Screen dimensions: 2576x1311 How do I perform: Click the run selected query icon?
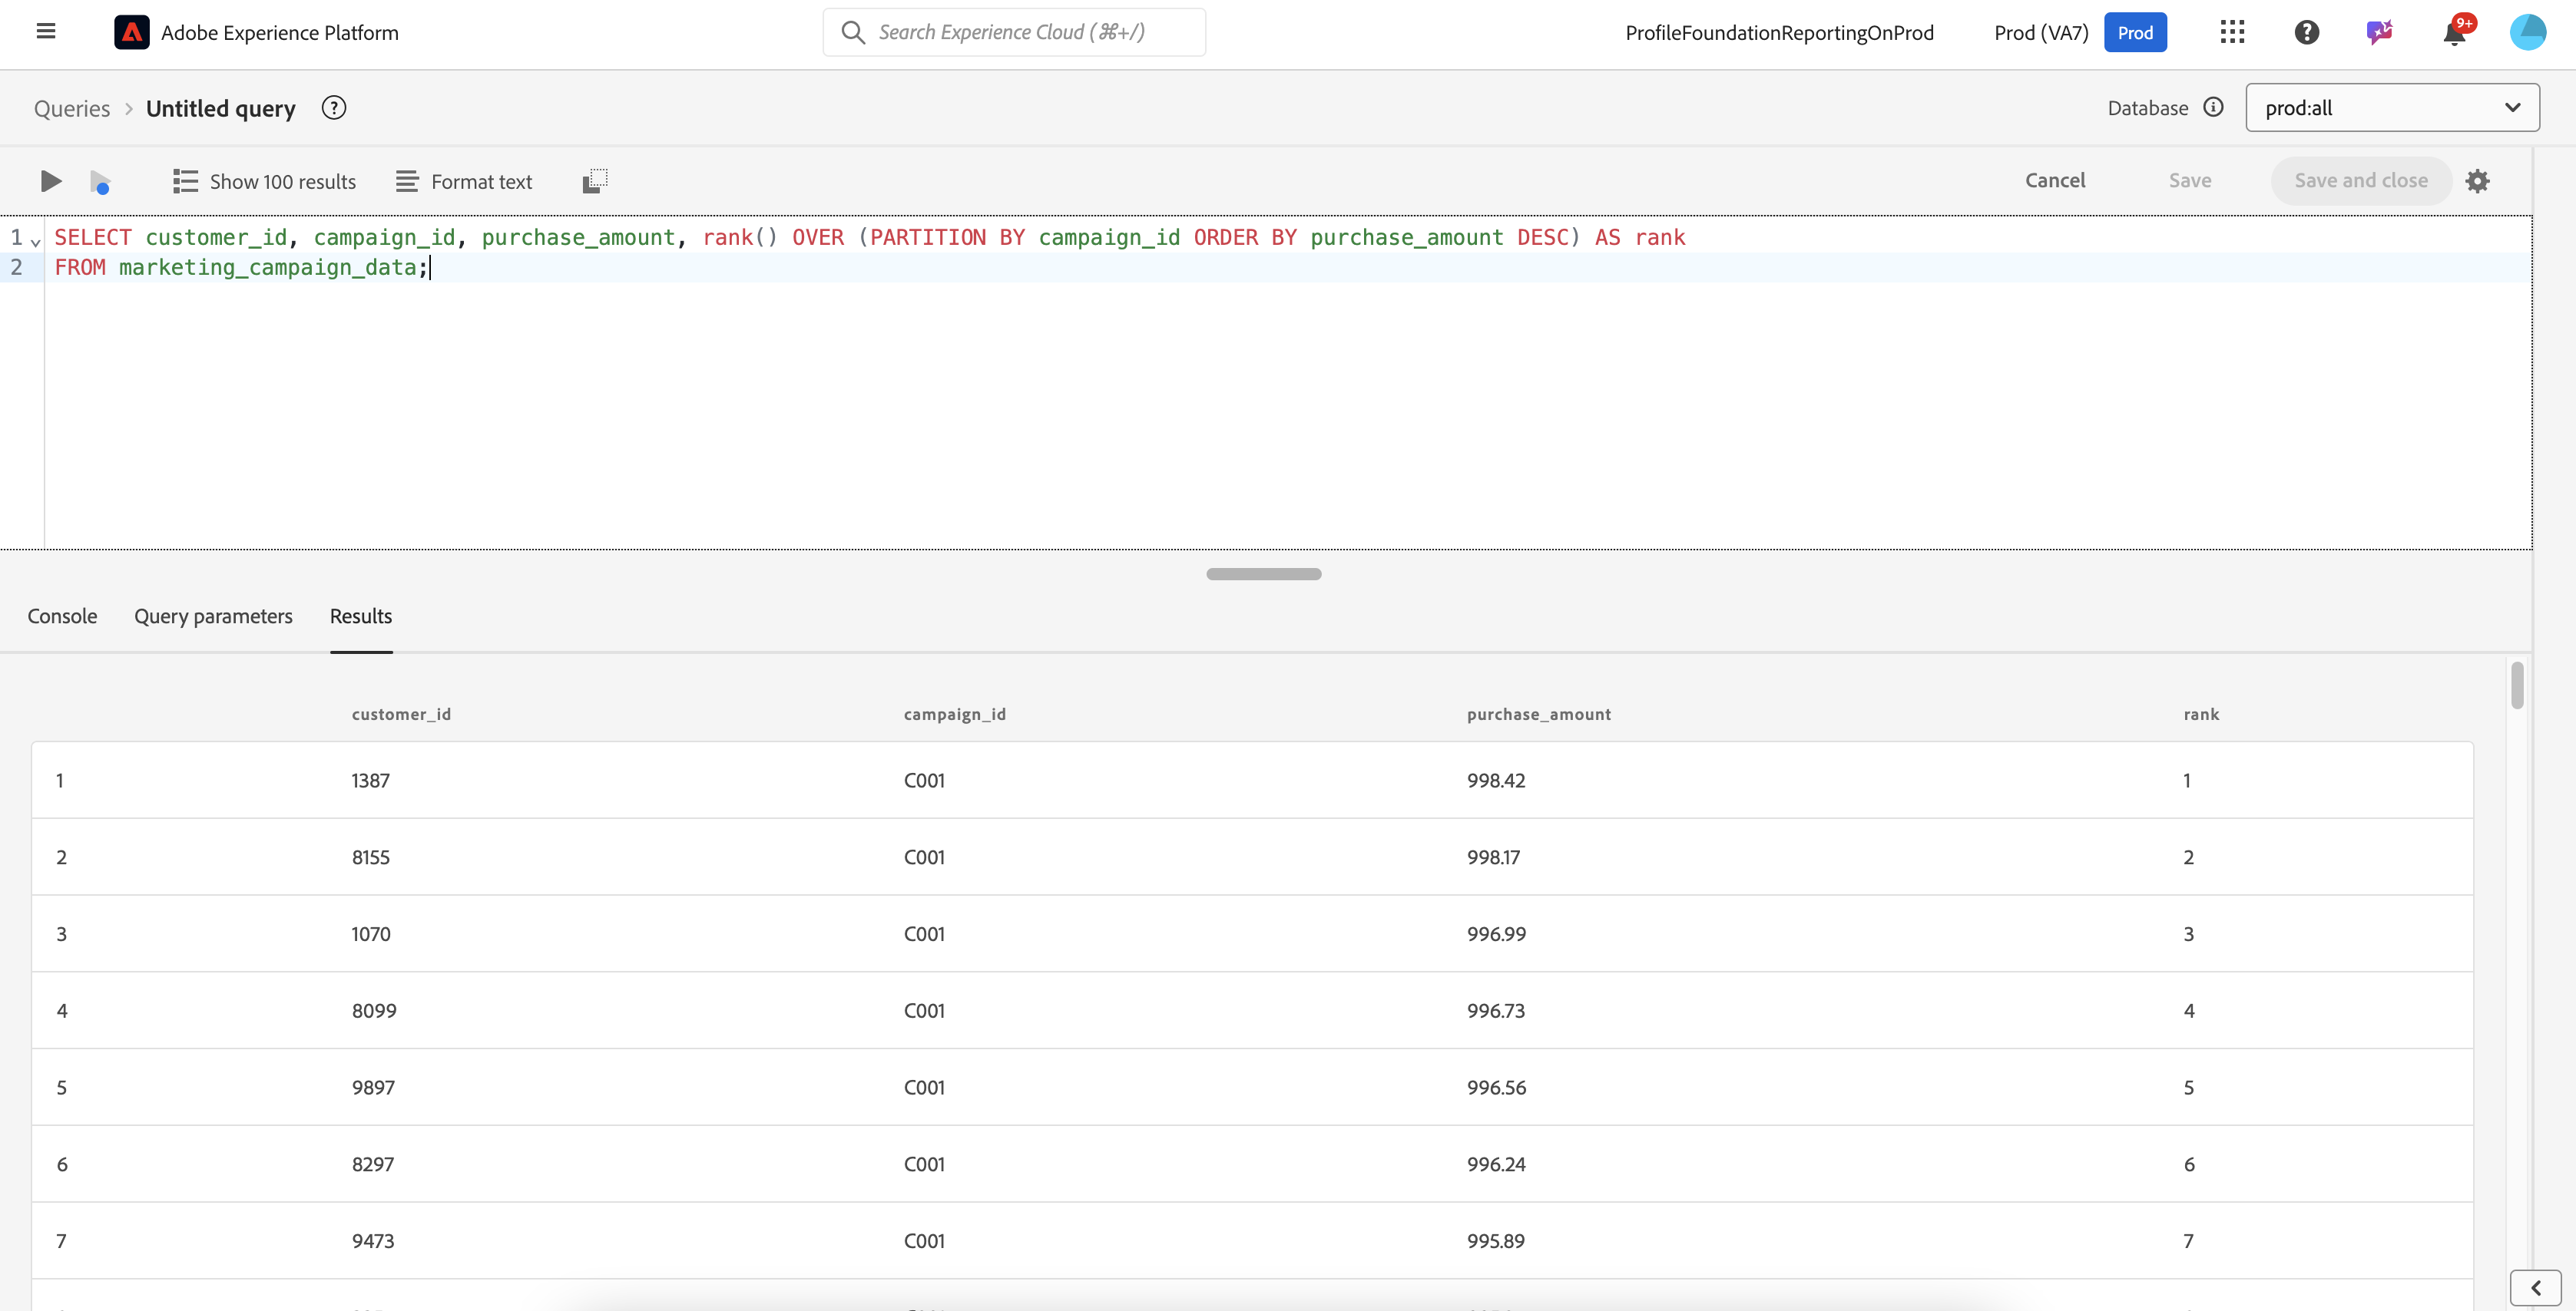tap(100, 182)
